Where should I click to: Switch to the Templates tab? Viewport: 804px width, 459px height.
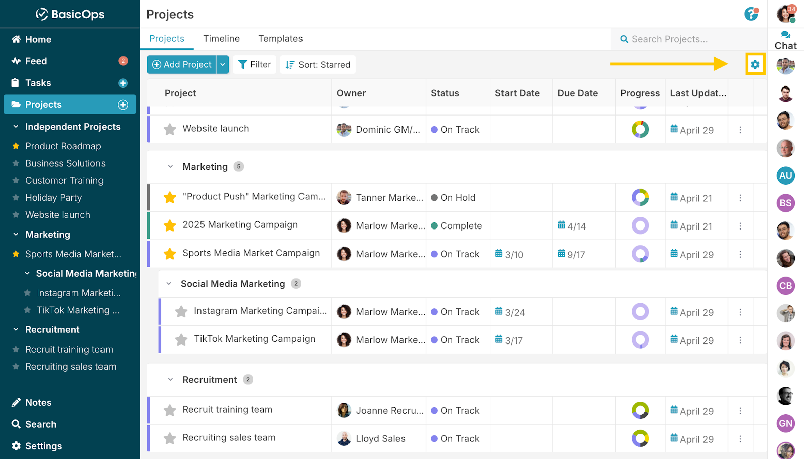click(x=280, y=39)
